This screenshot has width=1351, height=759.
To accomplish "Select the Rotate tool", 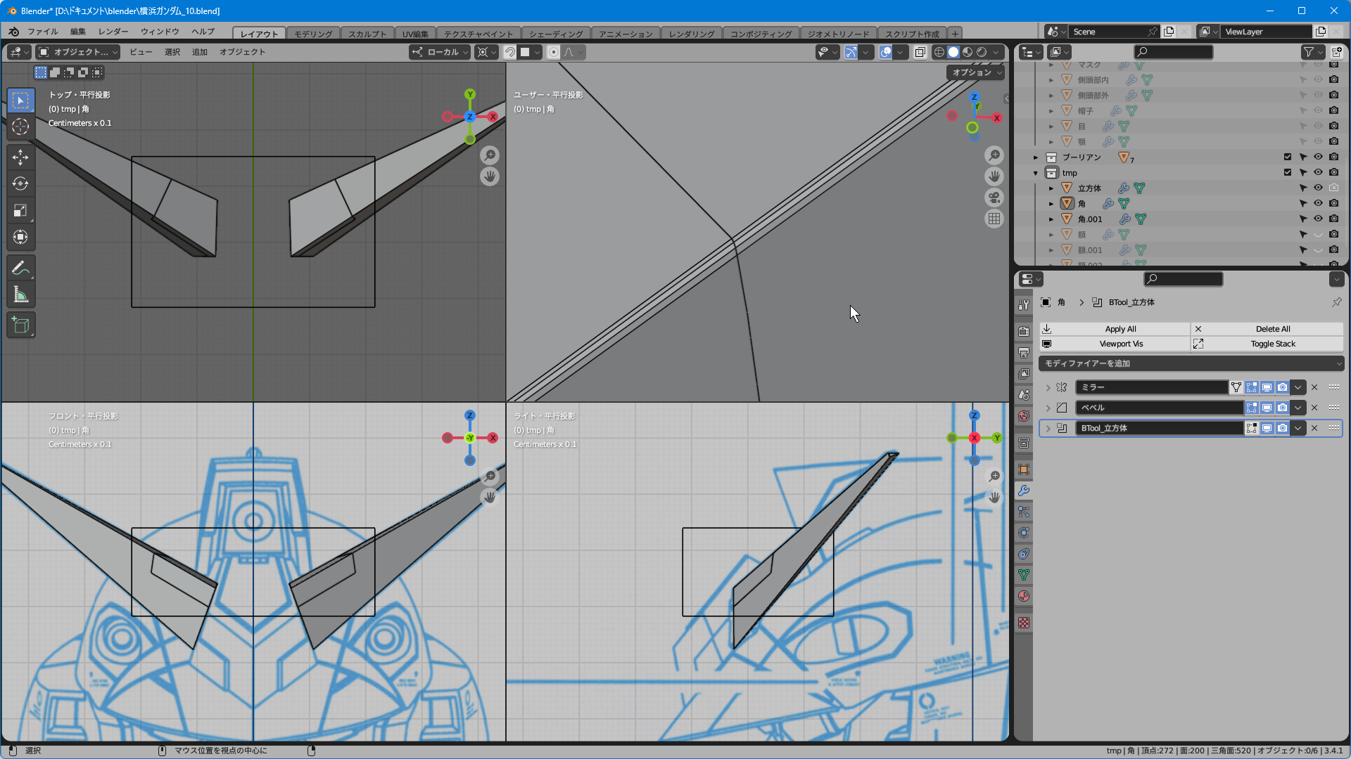I will point(20,183).
